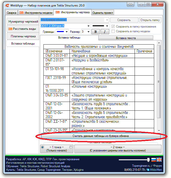
Task: Click cell «Стальные конструкции»
Action: [102, 89]
